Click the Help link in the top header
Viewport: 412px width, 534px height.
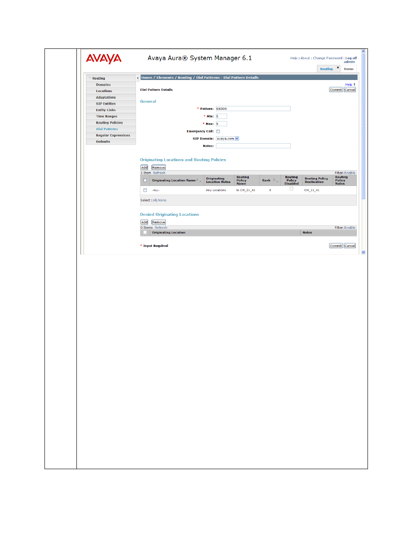click(x=294, y=58)
